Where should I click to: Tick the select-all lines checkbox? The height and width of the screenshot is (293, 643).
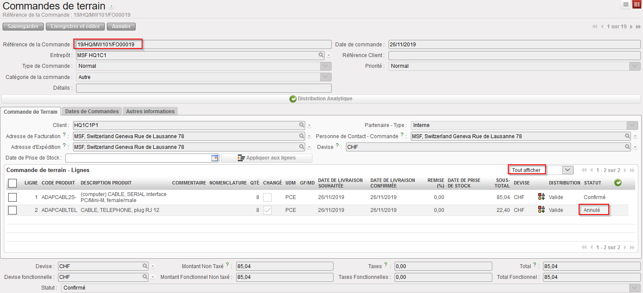tap(12, 183)
